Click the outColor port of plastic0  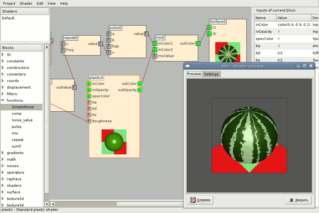(140, 84)
